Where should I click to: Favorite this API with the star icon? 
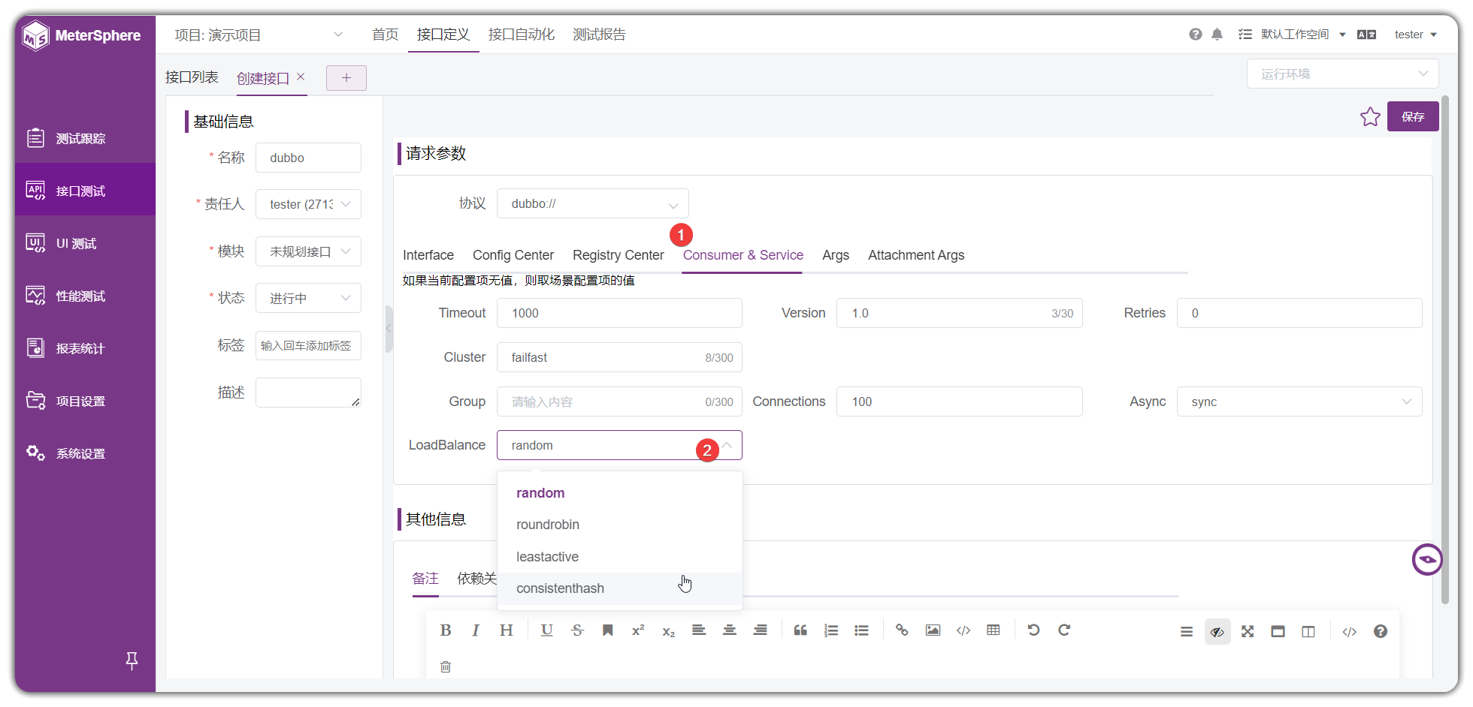[x=1370, y=117]
